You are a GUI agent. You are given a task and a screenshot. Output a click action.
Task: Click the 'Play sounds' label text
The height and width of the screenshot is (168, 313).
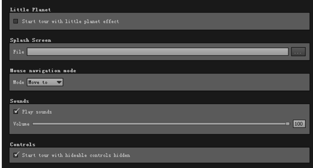(x=37, y=112)
